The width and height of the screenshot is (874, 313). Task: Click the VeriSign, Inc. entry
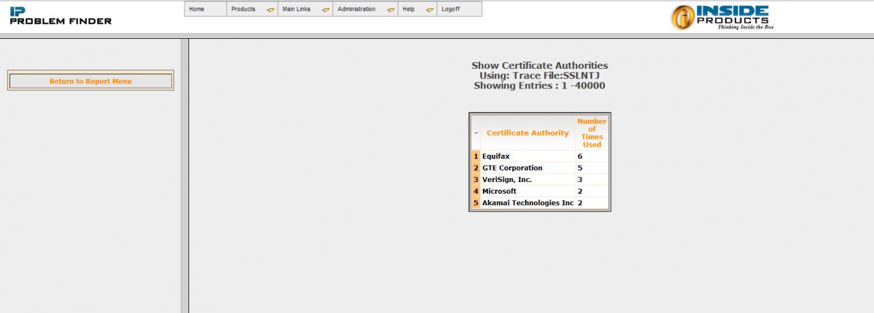click(x=507, y=179)
